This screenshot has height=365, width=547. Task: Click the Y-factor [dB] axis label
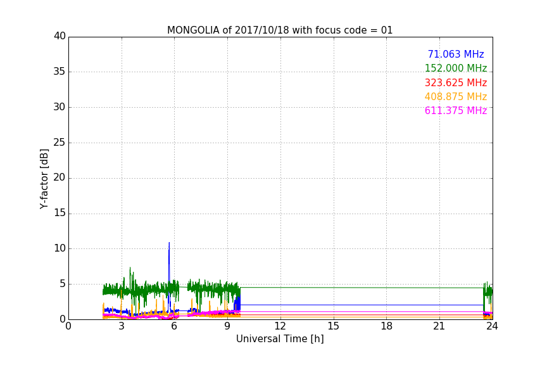(44, 179)
